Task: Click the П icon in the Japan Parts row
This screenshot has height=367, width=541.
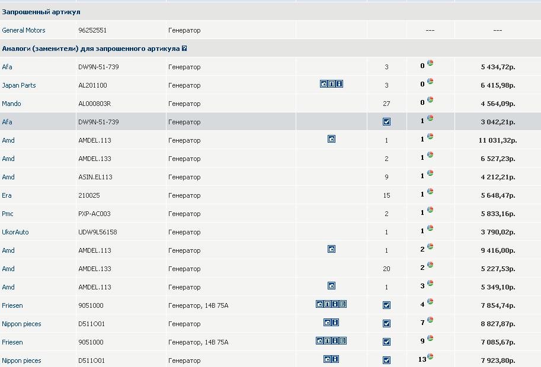Action: [332, 83]
